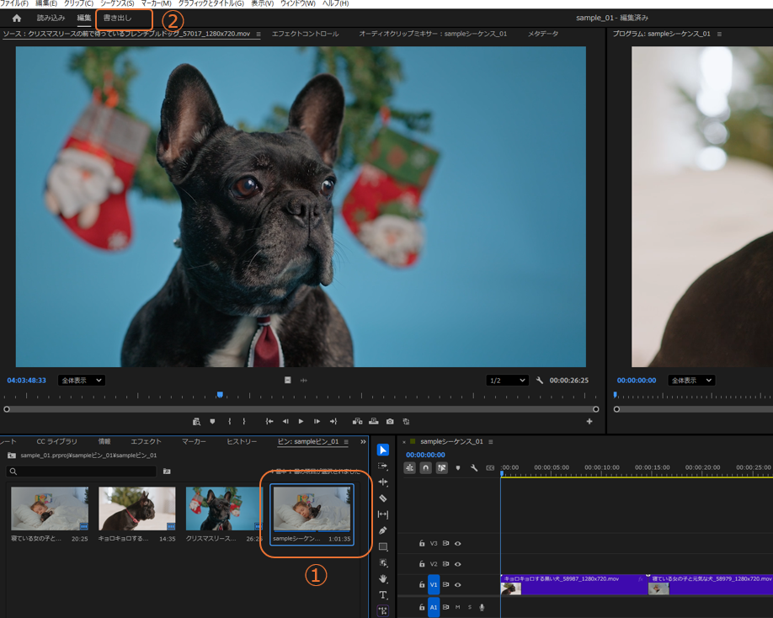Mute the A1 audio track
This screenshot has height=618, width=773.
click(x=458, y=607)
